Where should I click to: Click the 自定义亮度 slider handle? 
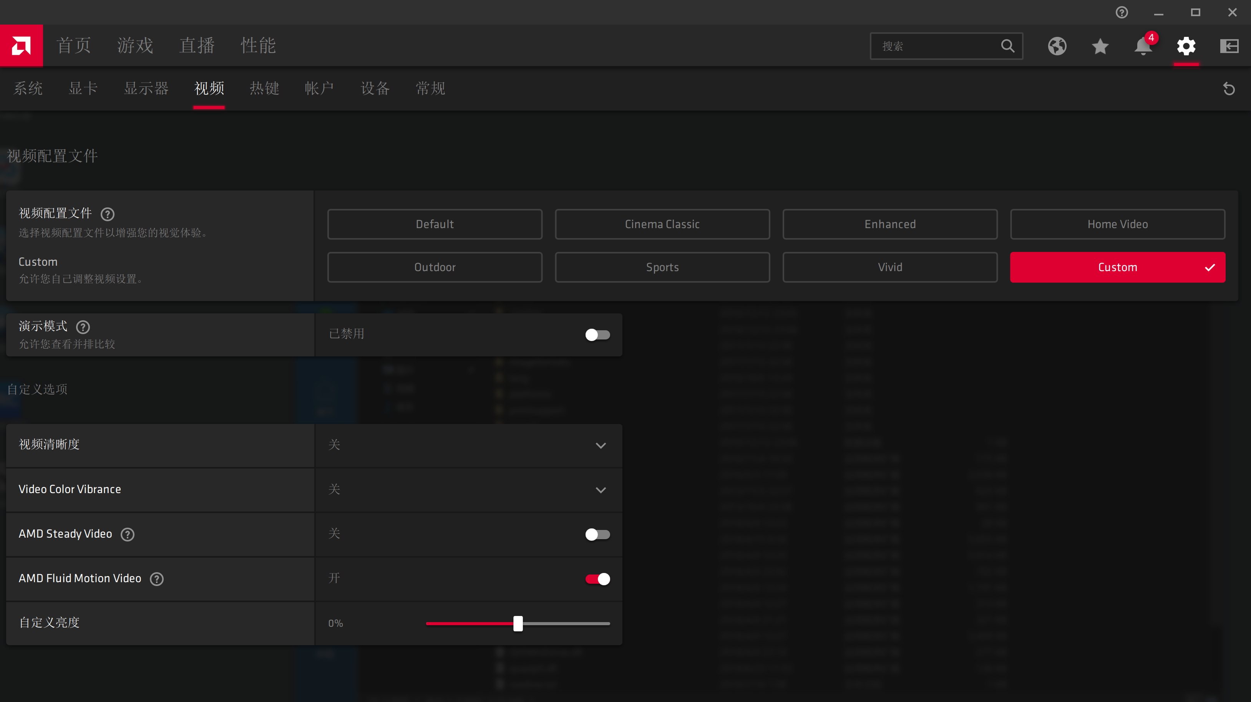click(x=518, y=623)
